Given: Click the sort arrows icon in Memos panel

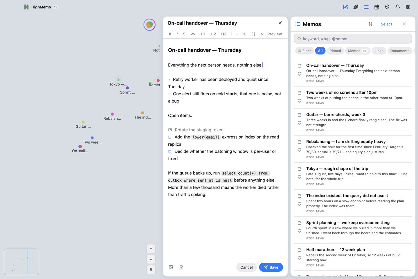Looking at the screenshot, I should tap(370, 24).
